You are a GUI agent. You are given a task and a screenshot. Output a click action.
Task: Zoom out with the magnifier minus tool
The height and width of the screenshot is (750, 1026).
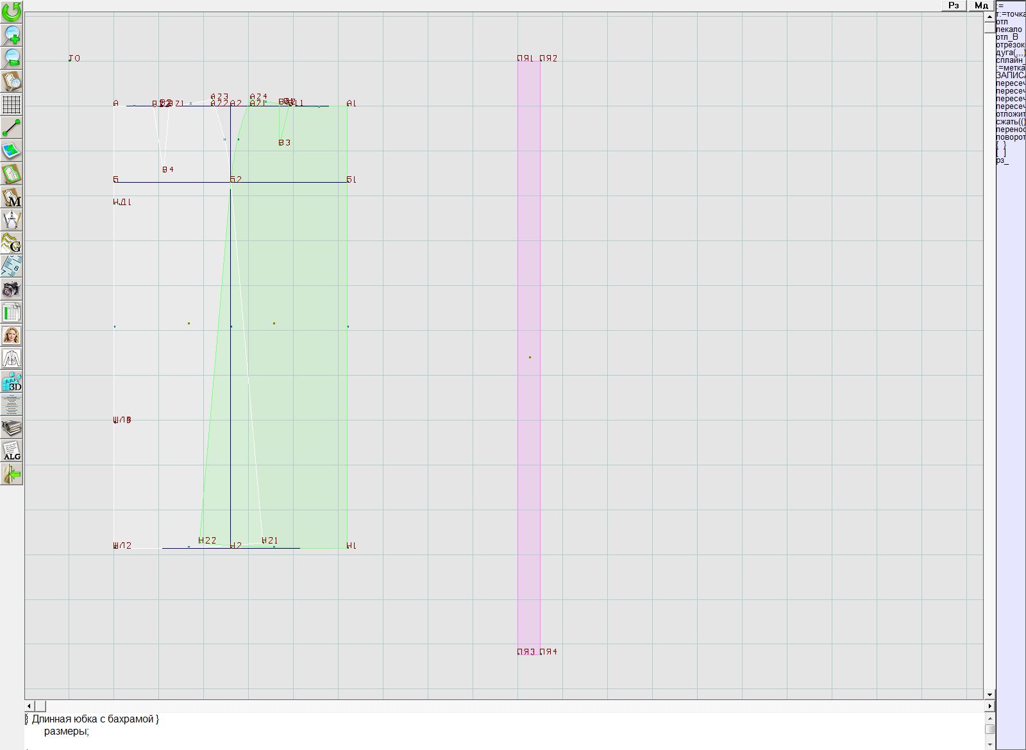[12, 58]
